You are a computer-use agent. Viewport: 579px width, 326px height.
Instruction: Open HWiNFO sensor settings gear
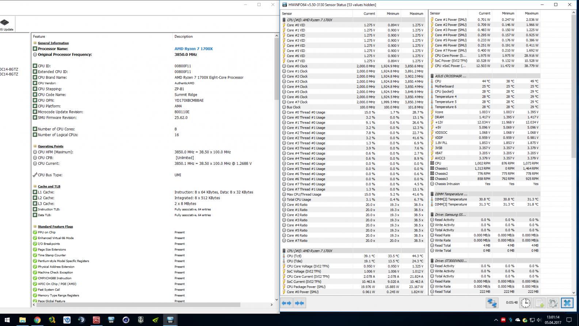(x=553, y=303)
